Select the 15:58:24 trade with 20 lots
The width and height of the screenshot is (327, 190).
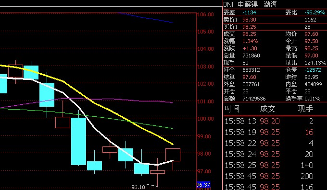click(x=275, y=154)
